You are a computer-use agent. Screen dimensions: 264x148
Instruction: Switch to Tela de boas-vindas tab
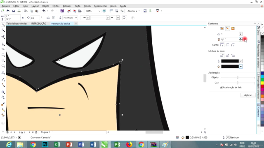point(16,23)
